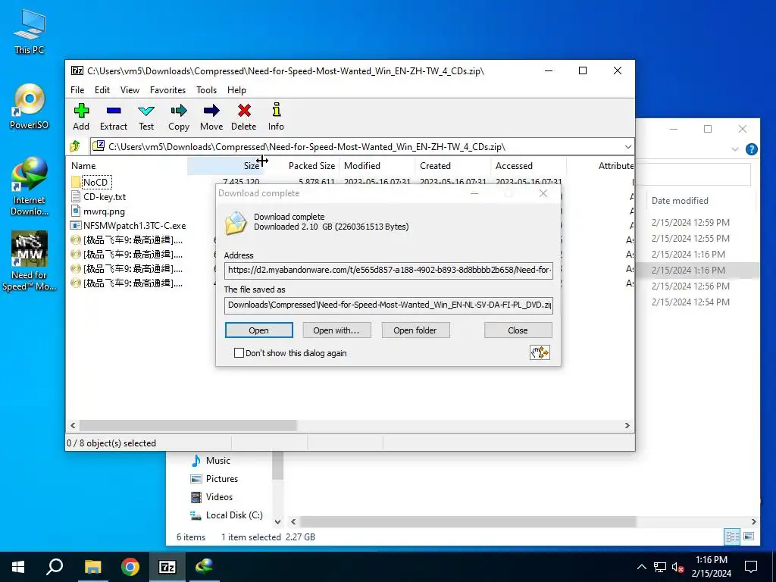Click the Test archive toolbar icon
The height and width of the screenshot is (582, 776).
(x=146, y=117)
